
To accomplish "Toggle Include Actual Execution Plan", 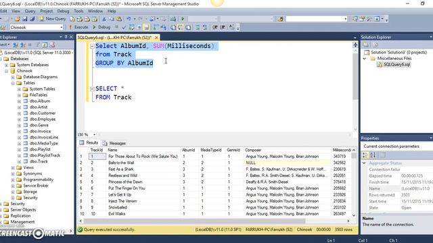I will (x=156, y=27).
